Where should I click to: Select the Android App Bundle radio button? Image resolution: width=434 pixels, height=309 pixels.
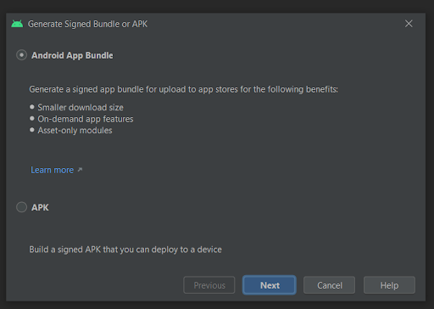click(21, 55)
